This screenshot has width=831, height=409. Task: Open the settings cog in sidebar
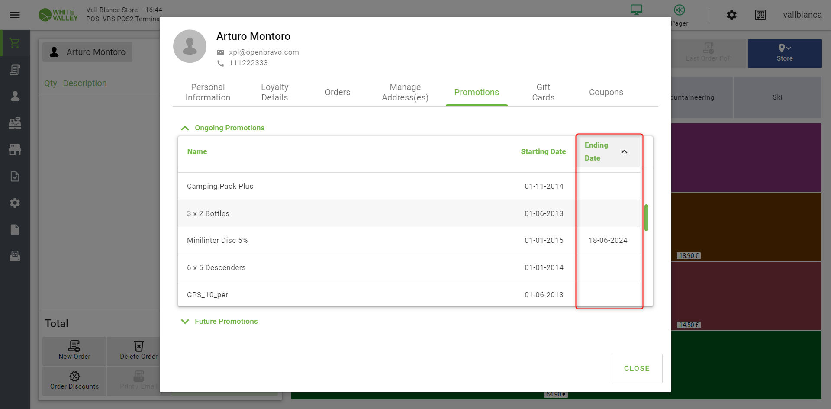15,203
